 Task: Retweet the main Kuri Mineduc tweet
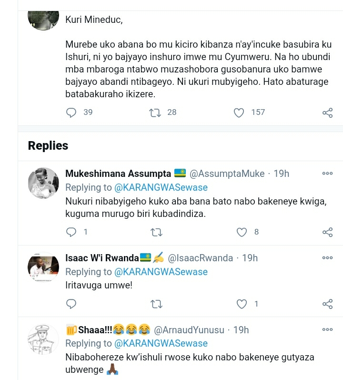[155, 113]
